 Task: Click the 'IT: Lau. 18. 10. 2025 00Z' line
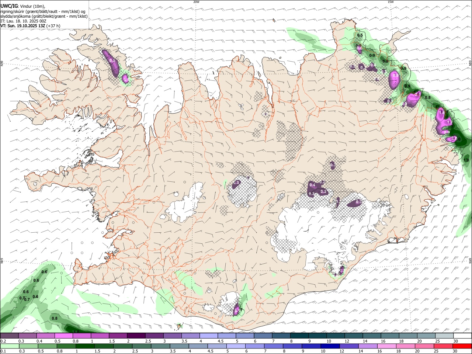pyautogui.click(x=24, y=21)
